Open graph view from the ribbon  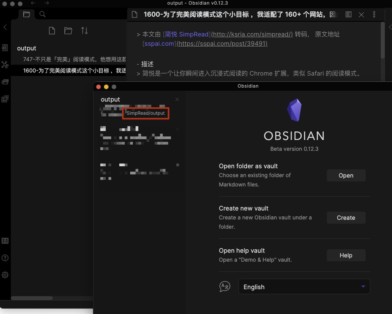pos(5,65)
